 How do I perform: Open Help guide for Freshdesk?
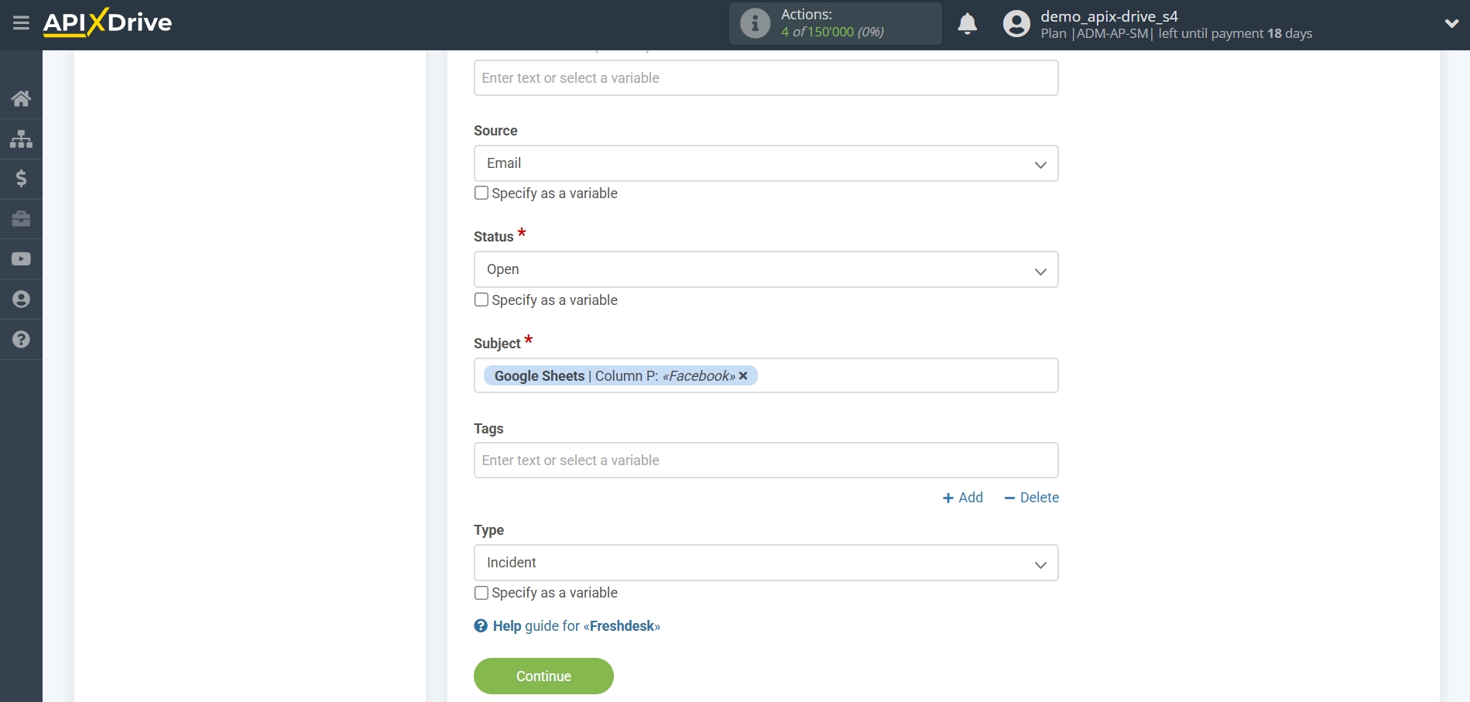[x=576, y=626]
